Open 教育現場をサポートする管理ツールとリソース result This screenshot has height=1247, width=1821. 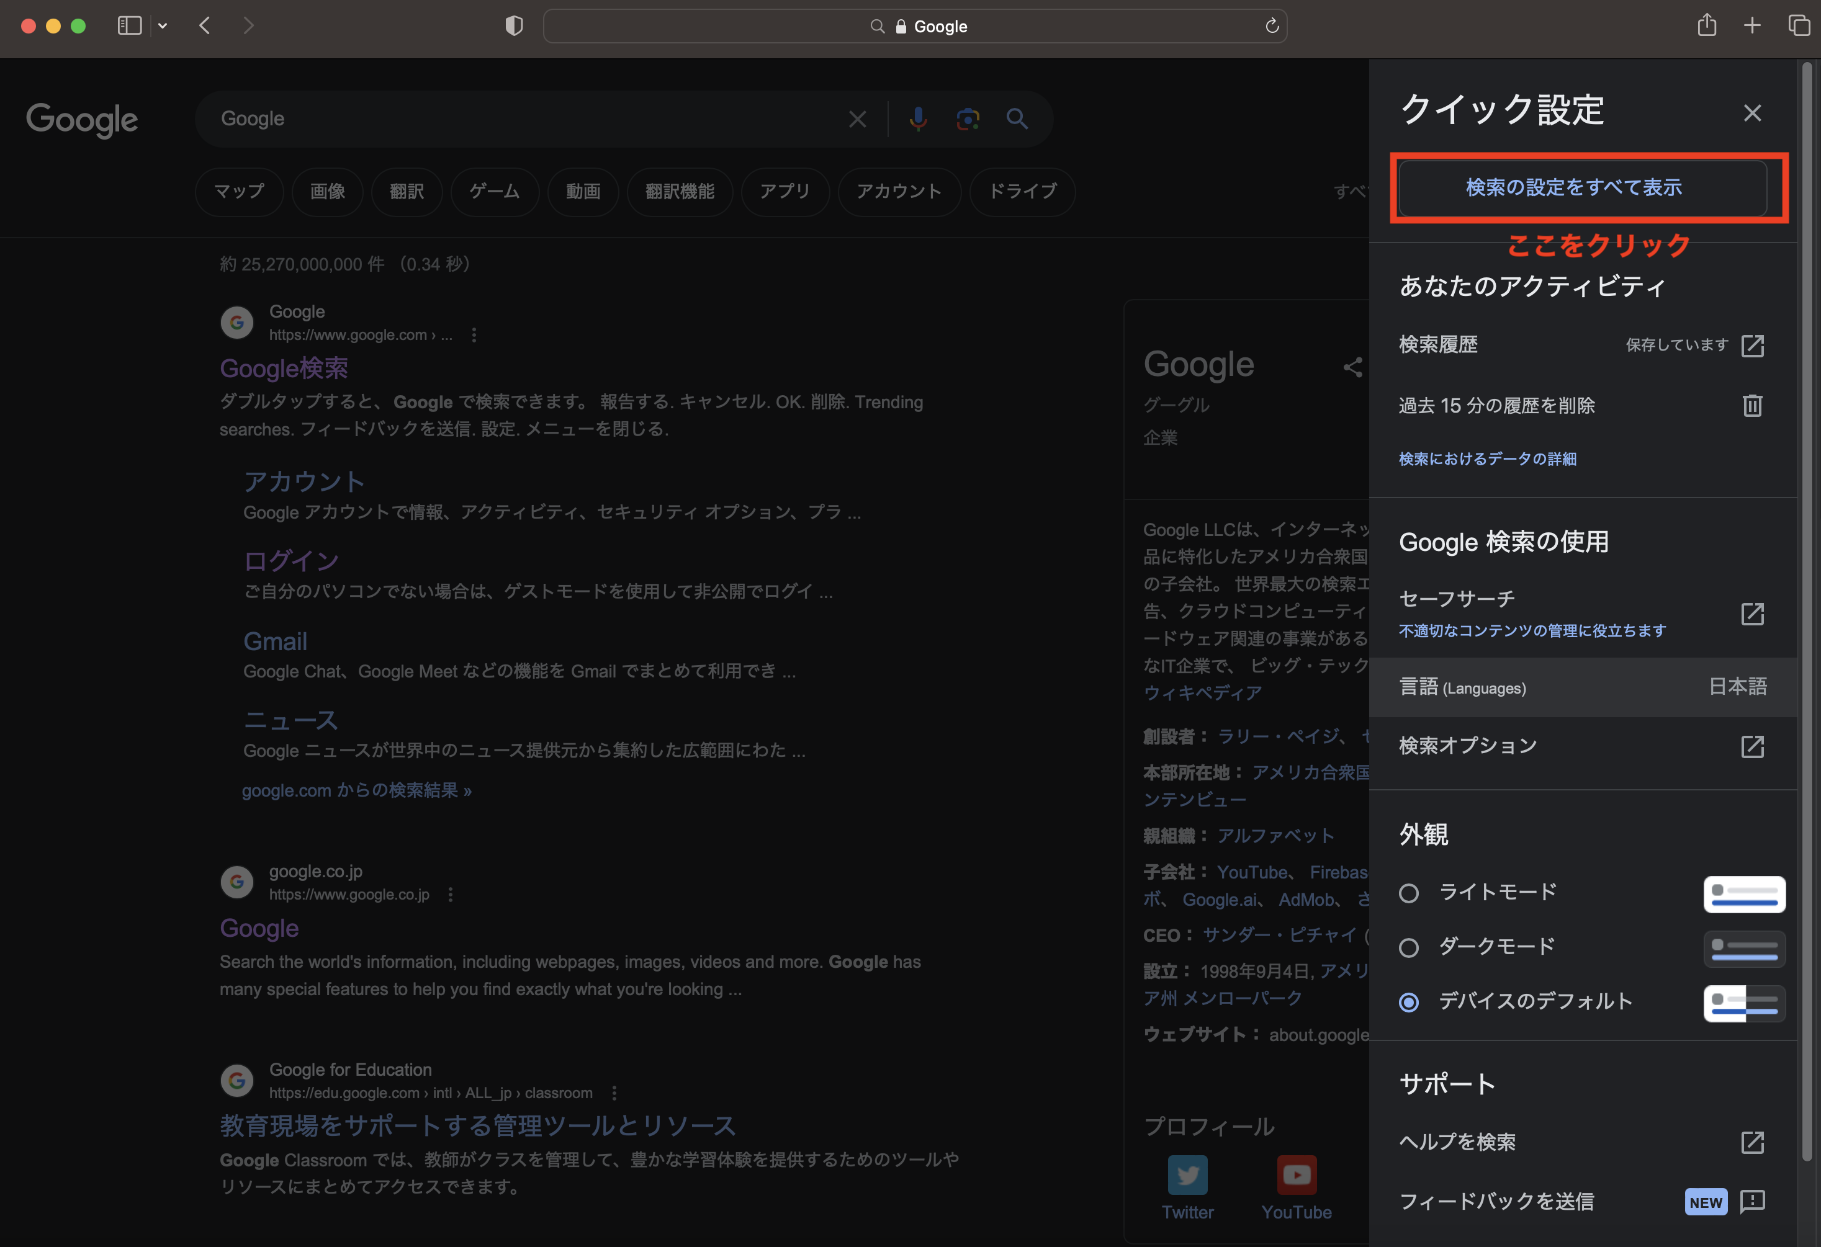[x=478, y=1125]
